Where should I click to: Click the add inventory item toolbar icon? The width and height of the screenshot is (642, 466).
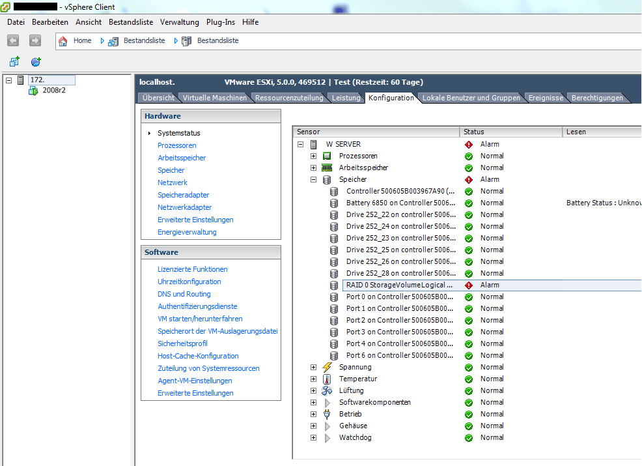pyautogui.click(x=14, y=61)
